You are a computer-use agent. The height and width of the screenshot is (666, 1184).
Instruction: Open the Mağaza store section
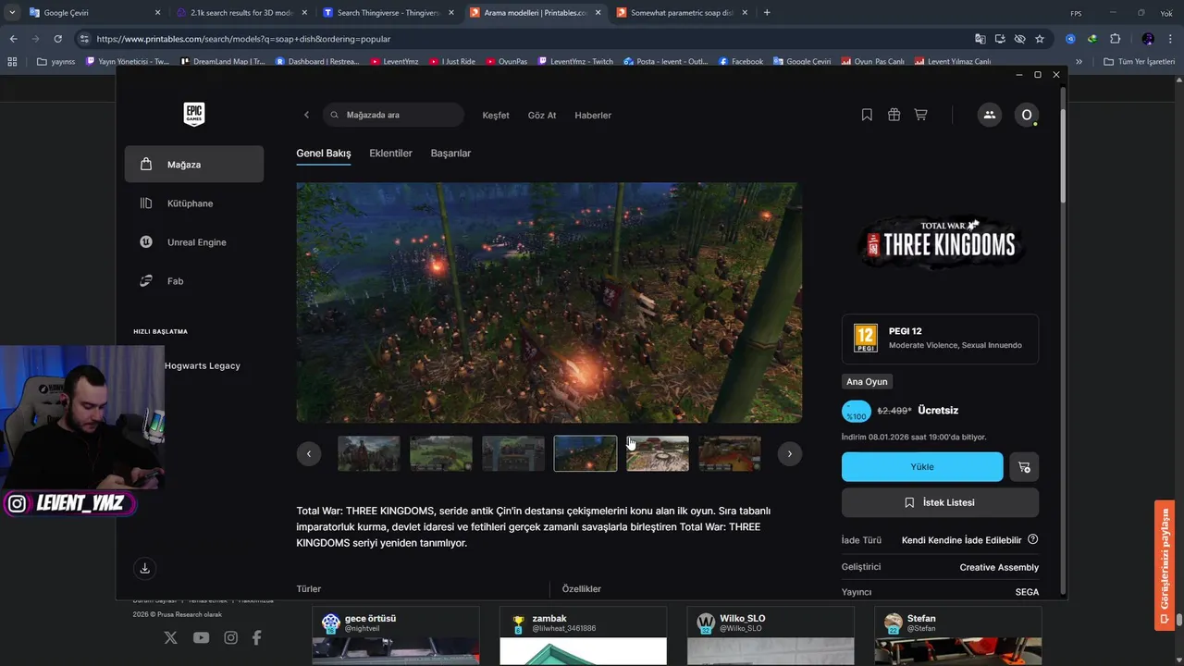pyautogui.click(x=194, y=165)
